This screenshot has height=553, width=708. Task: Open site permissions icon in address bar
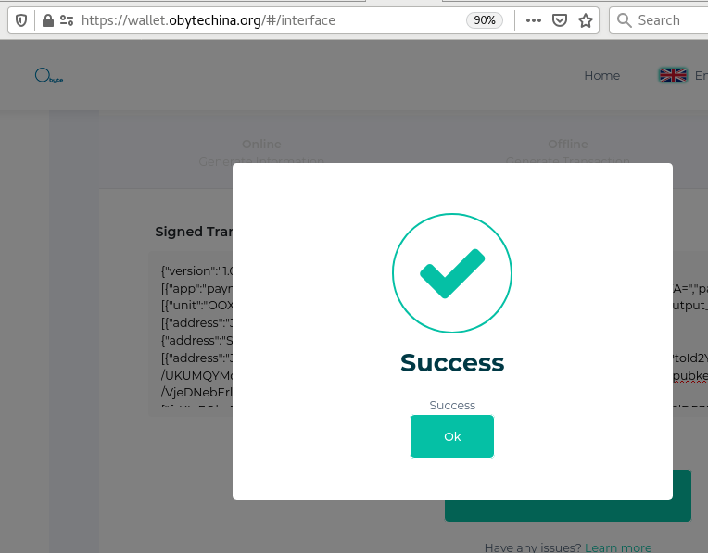click(67, 20)
